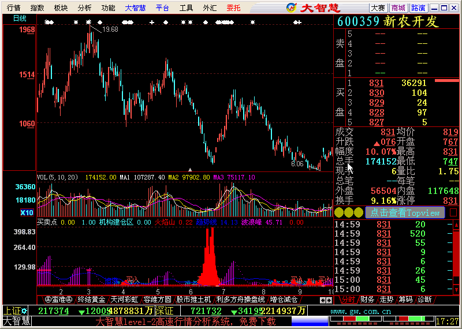Switch to the 走势 tab
The image size is (462, 329).
pyautogui.click(x=386, y=300)
